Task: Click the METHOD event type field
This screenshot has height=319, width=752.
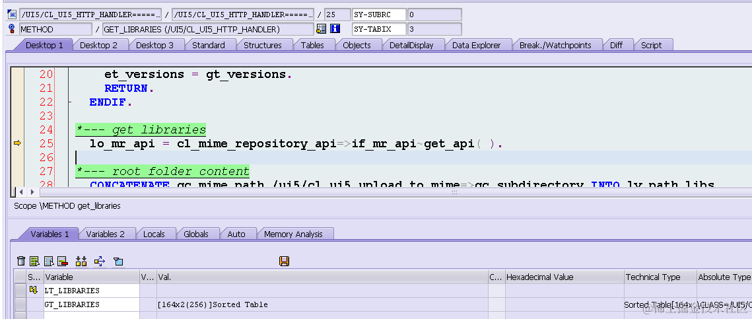Action: click(55, 29)
